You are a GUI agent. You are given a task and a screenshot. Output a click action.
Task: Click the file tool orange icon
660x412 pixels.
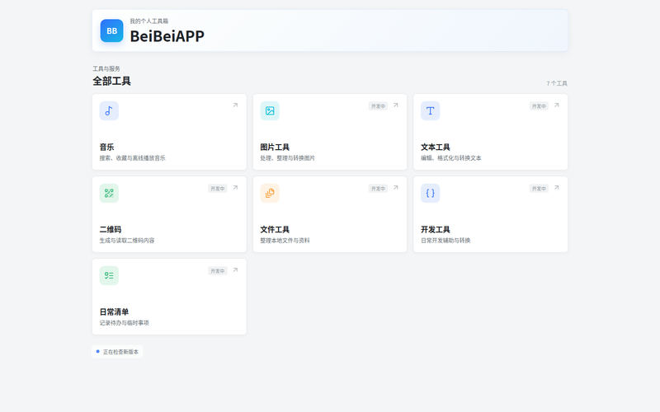point(270,193)
